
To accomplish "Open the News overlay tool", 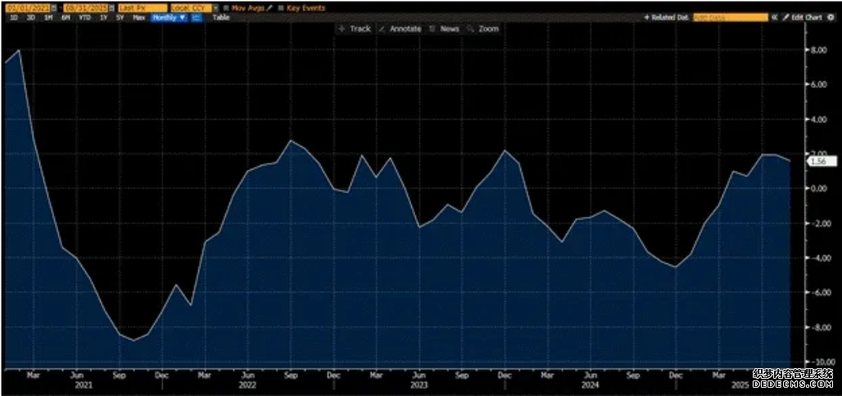I will tap(445, 29).
